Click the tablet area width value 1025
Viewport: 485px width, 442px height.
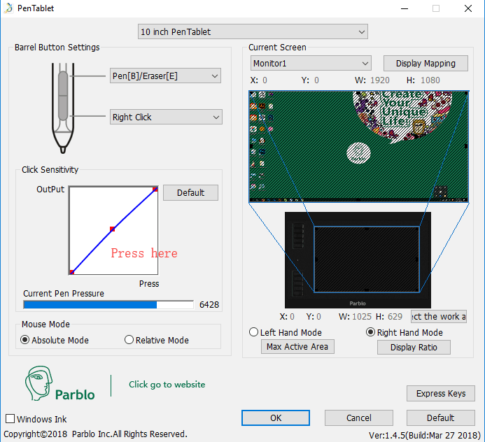(x=362, y=317)
